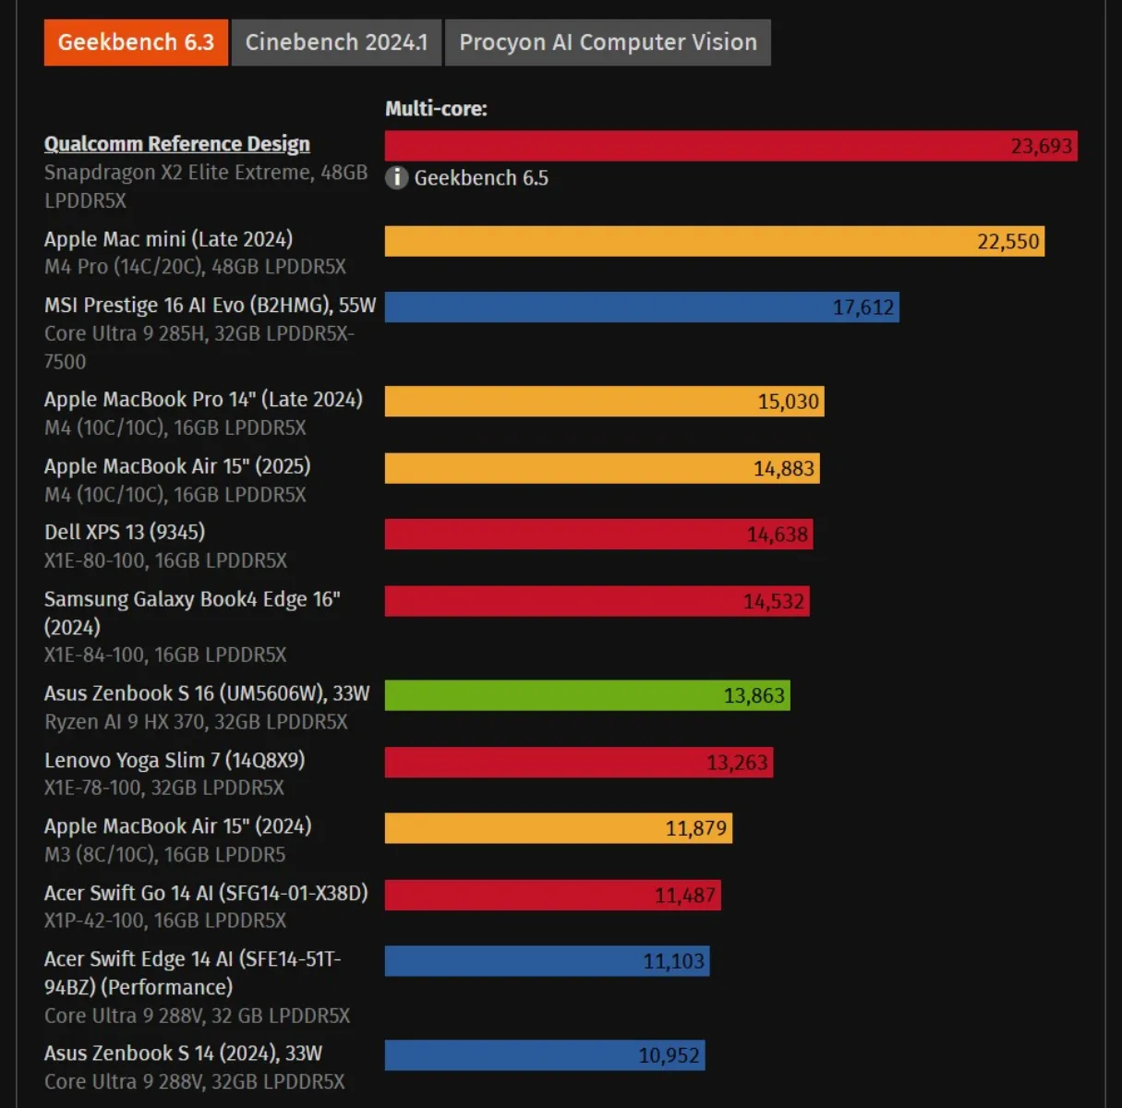1122x1108 pixels.
Task: Click the MacBook Air 2025 14,883 bar
Action: (x=602, y=468)
